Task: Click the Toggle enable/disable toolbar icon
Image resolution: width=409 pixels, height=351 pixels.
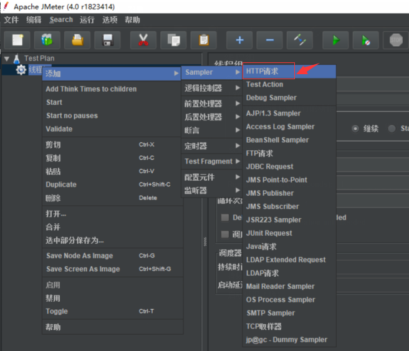Action: click(300, 40)
